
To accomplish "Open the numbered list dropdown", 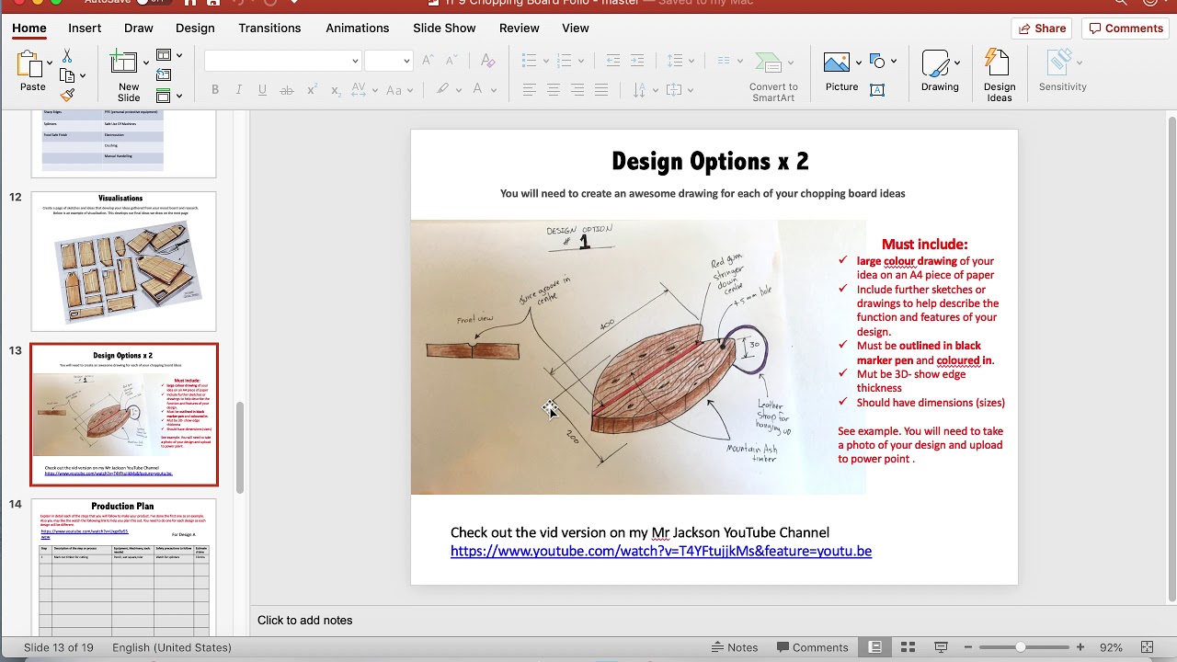I will [582, 62].
